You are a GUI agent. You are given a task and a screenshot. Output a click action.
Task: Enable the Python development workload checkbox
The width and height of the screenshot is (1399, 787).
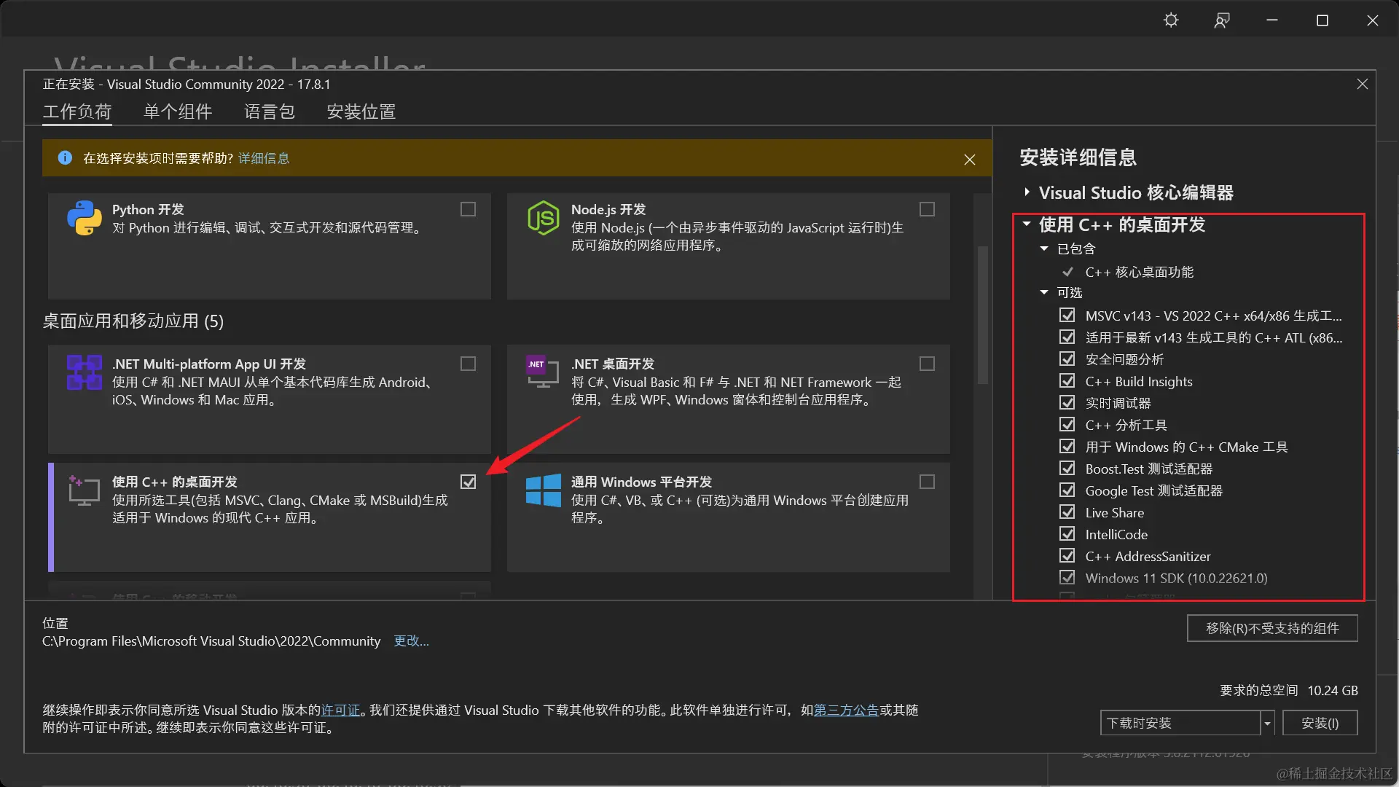tap(468, 209)
